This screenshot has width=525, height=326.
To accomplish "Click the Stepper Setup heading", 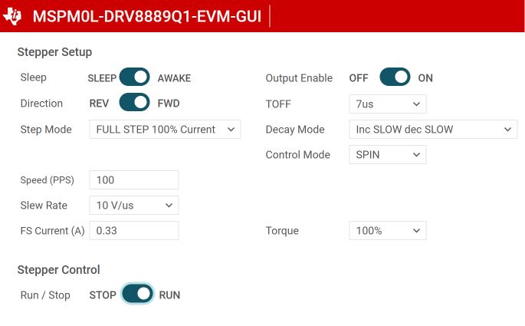I will [x=54, y=52].
